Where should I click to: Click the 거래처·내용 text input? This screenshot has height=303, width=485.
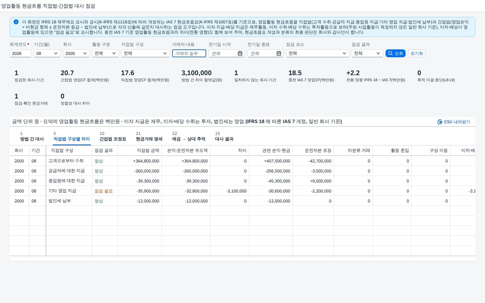[x=189, y=53]
